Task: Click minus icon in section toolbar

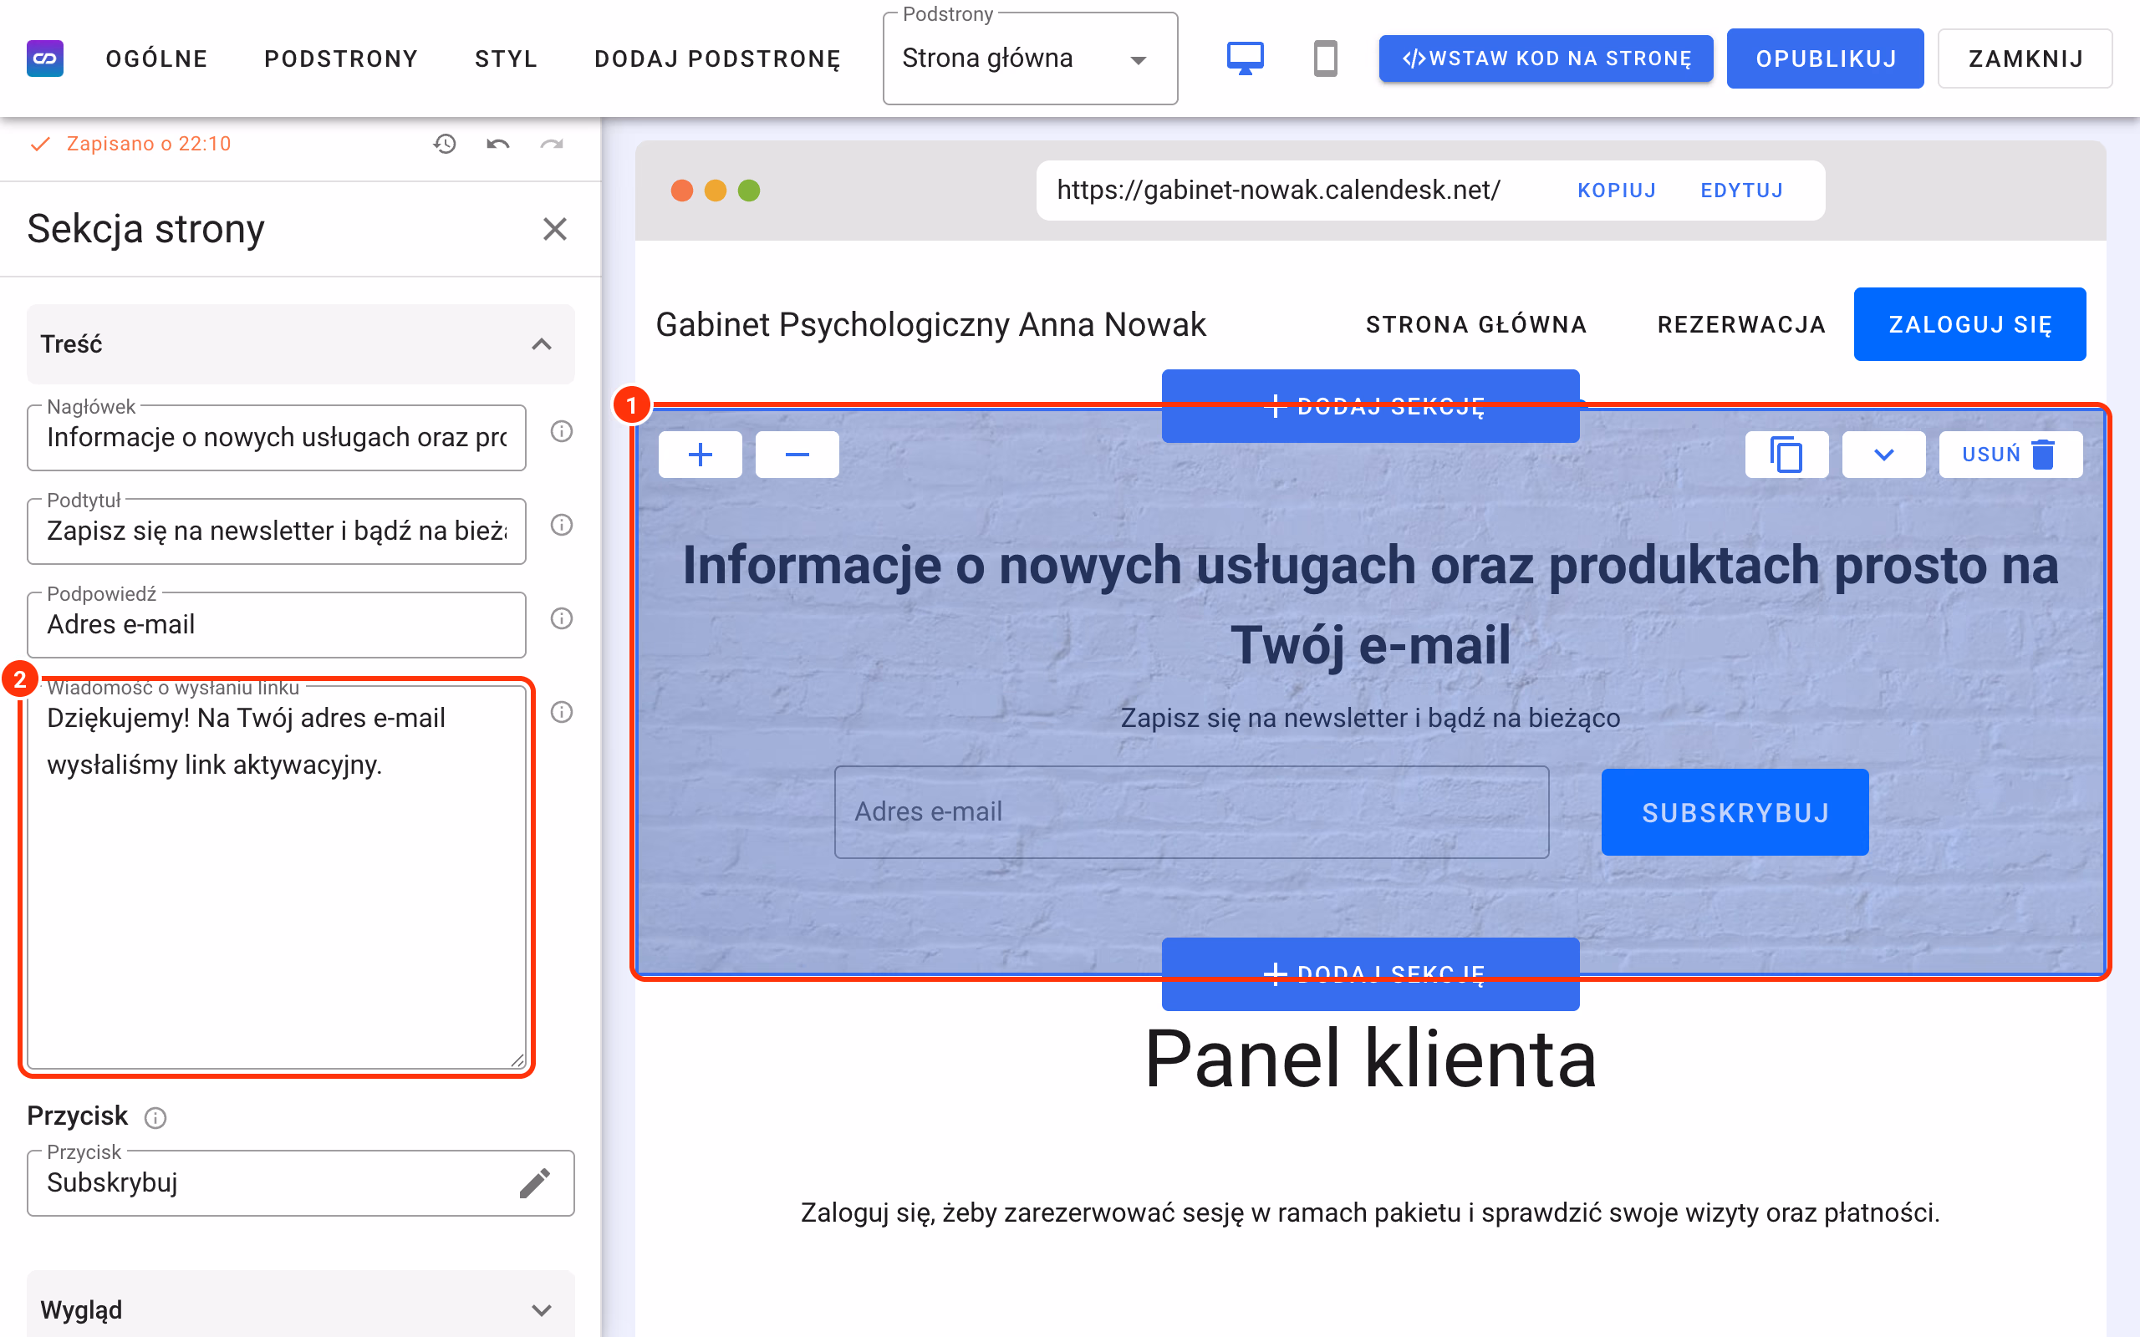Action: 797,455
